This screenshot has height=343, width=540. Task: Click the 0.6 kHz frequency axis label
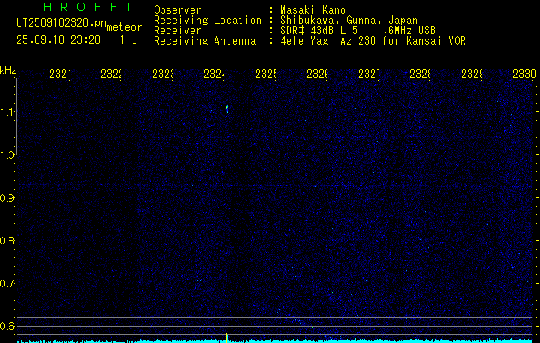click(x=8, y=326)
